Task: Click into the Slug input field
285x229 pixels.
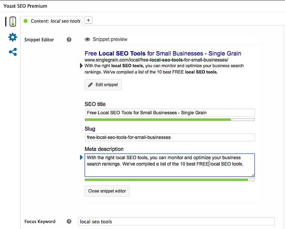Action: [x=170, y=137]
